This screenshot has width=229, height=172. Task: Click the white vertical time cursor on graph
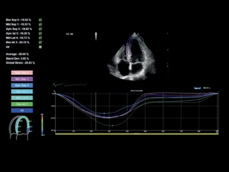pos(96,112)
